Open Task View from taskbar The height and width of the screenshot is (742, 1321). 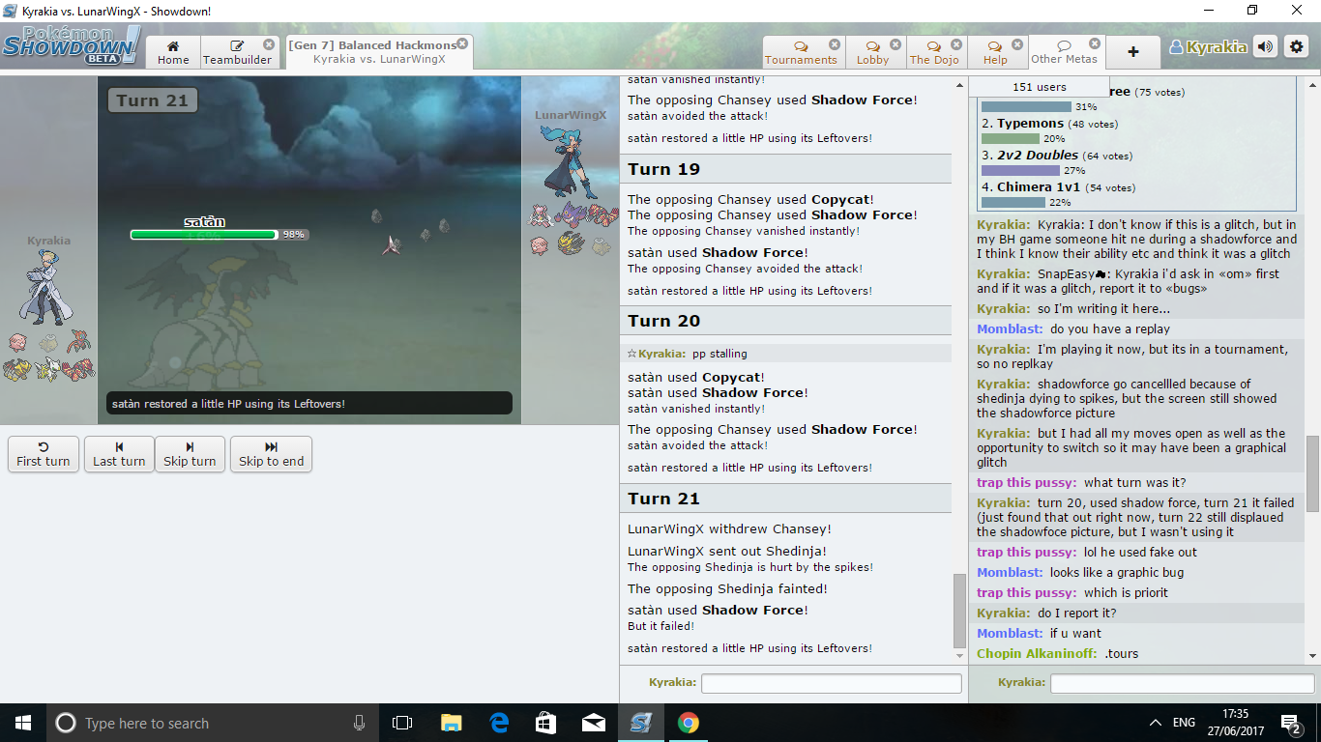coord(402,723)
